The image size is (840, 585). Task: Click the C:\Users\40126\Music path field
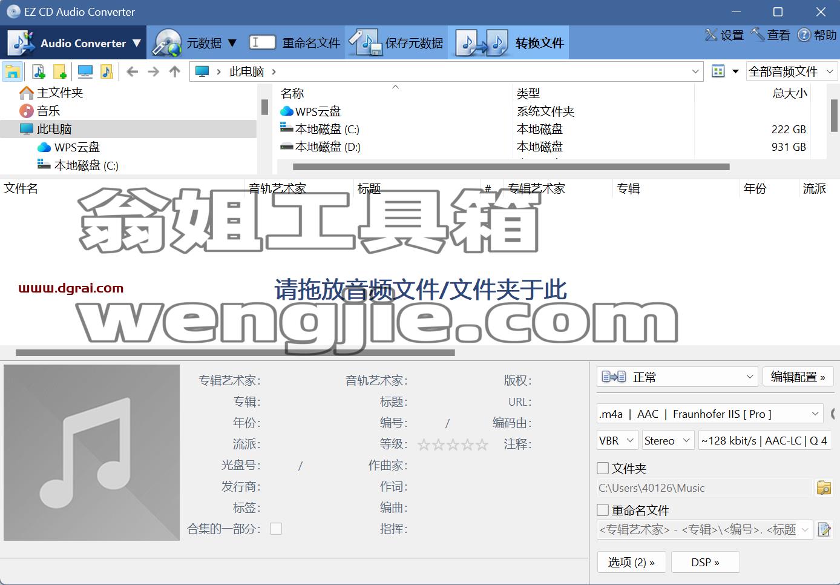click(704, 487)
